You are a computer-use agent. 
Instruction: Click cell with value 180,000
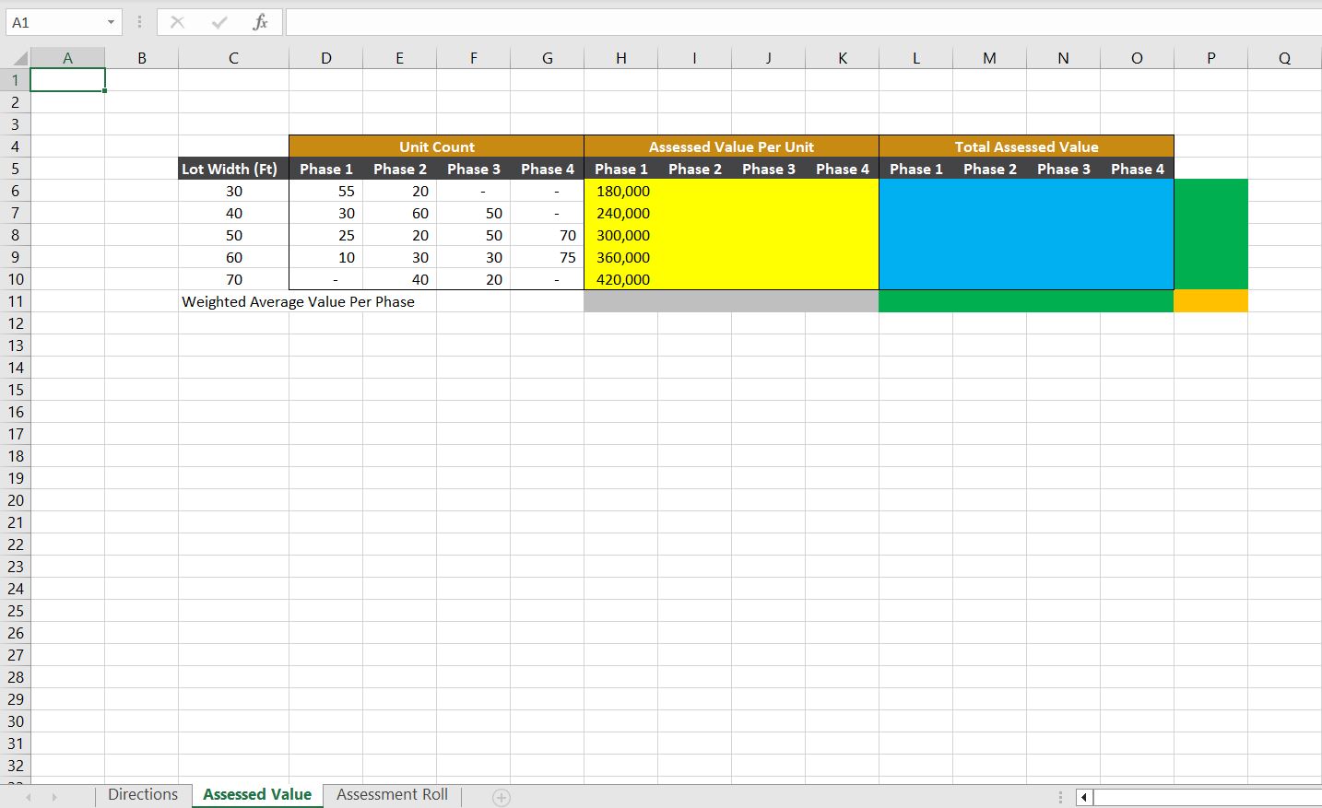coord(620,191)
